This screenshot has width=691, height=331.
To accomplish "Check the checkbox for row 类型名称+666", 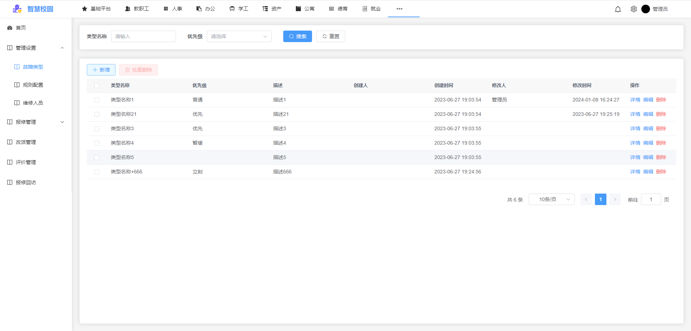I will (x=96, y=172).
